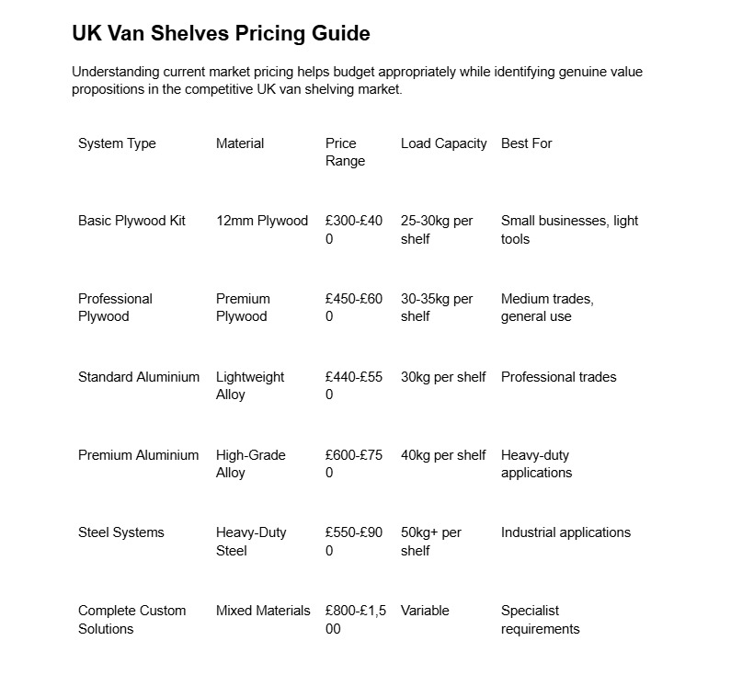
Task: Click the Industrial applications cell
Action: (x=565, y=532)
